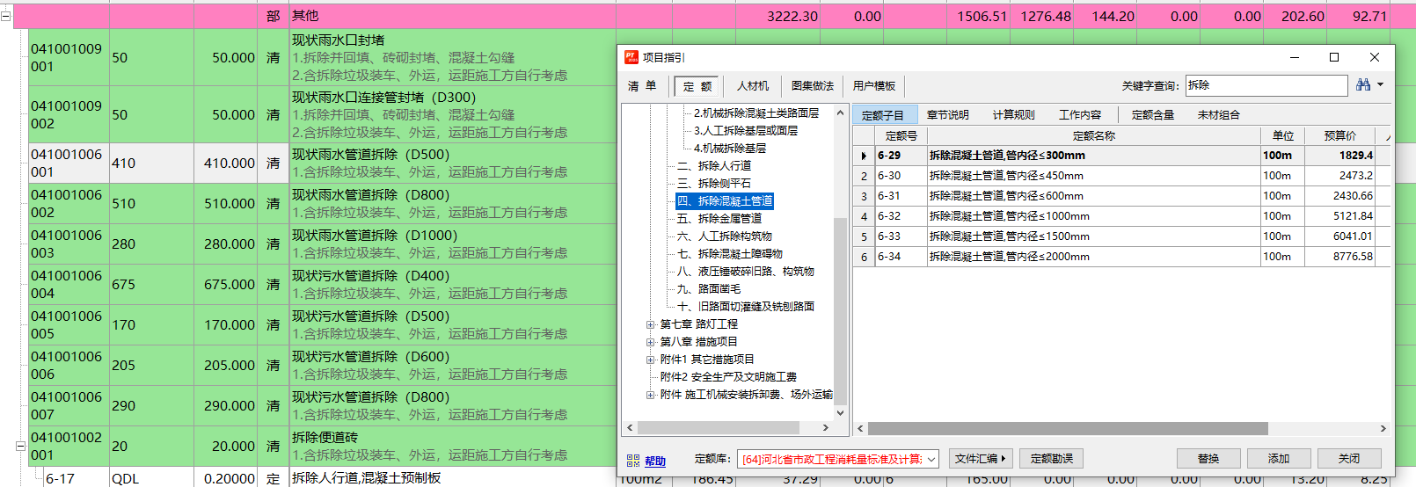Image resolution: width=1416 pixels, height=487 pixels.
Task: Click the 预算价 column header
Action: pyautogui.click(x=1339, y=136)
